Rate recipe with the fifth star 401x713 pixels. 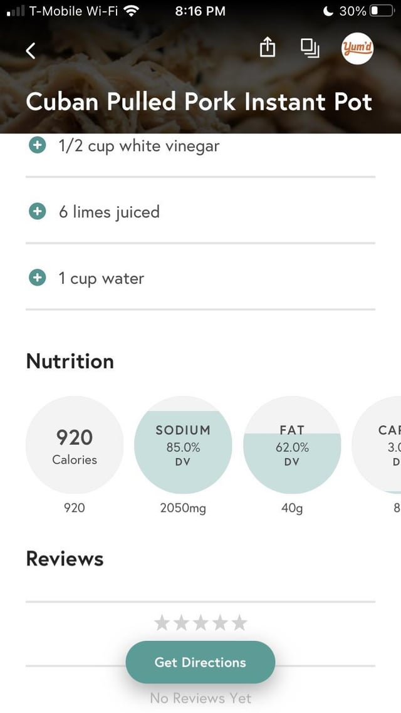[239, 622]
